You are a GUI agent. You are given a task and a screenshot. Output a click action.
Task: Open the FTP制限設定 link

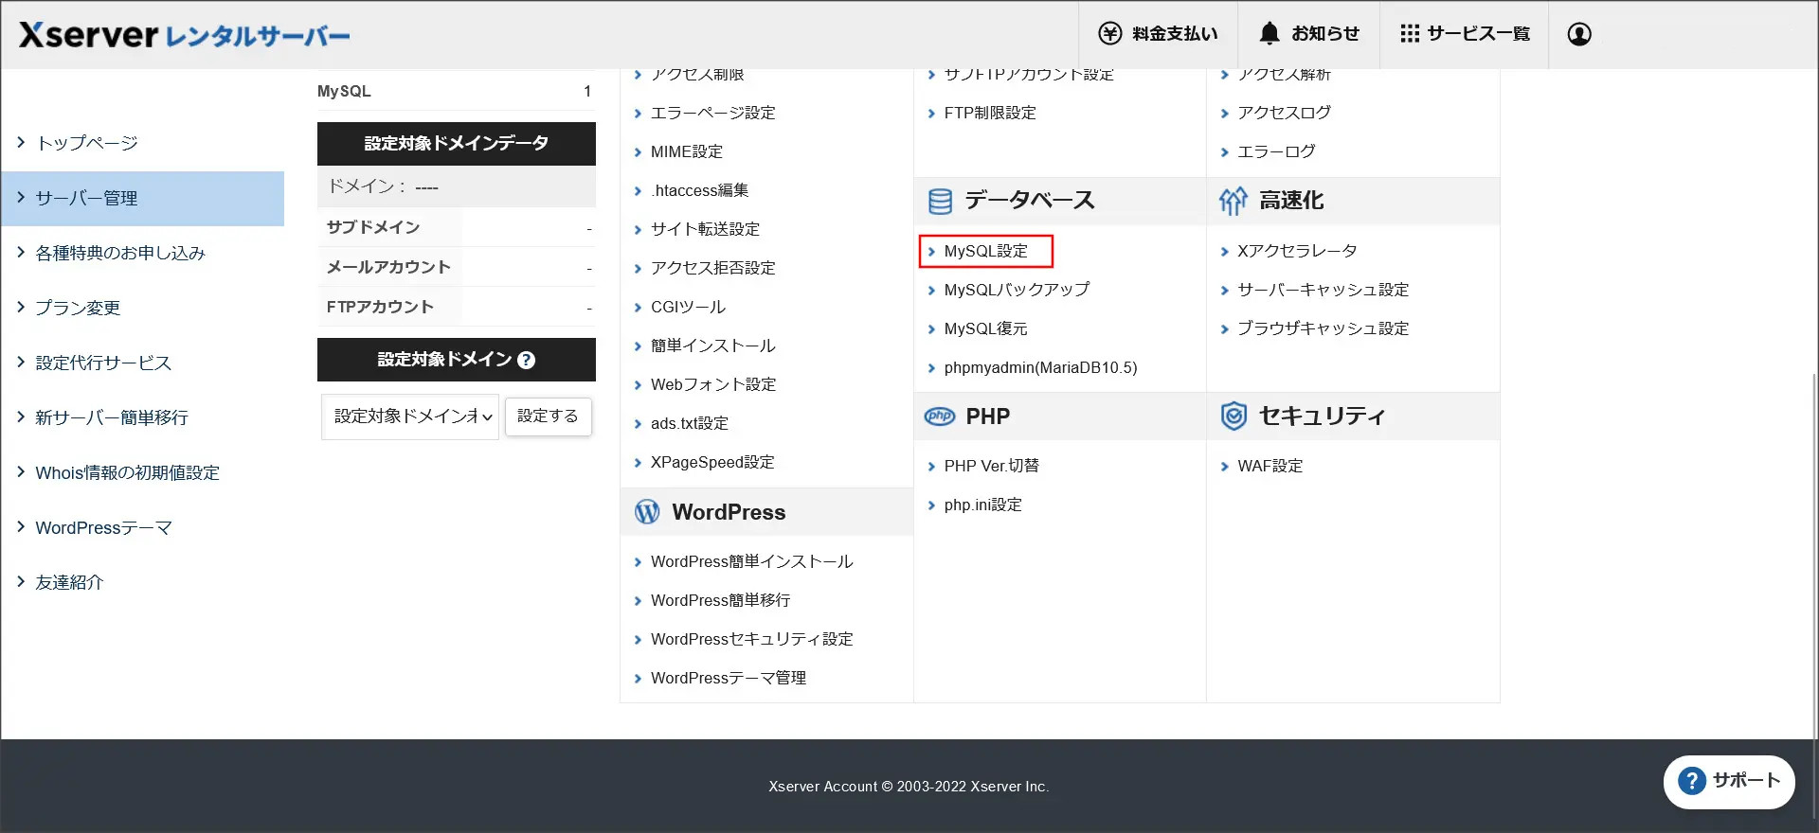pos(990,113)
